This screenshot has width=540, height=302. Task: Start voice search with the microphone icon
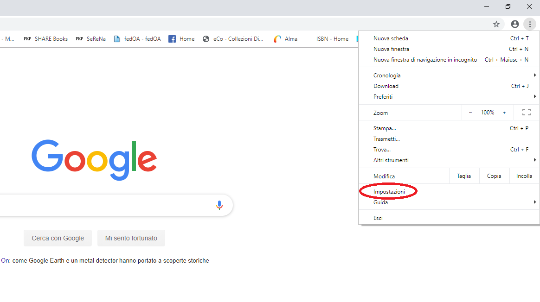point(219,205)
